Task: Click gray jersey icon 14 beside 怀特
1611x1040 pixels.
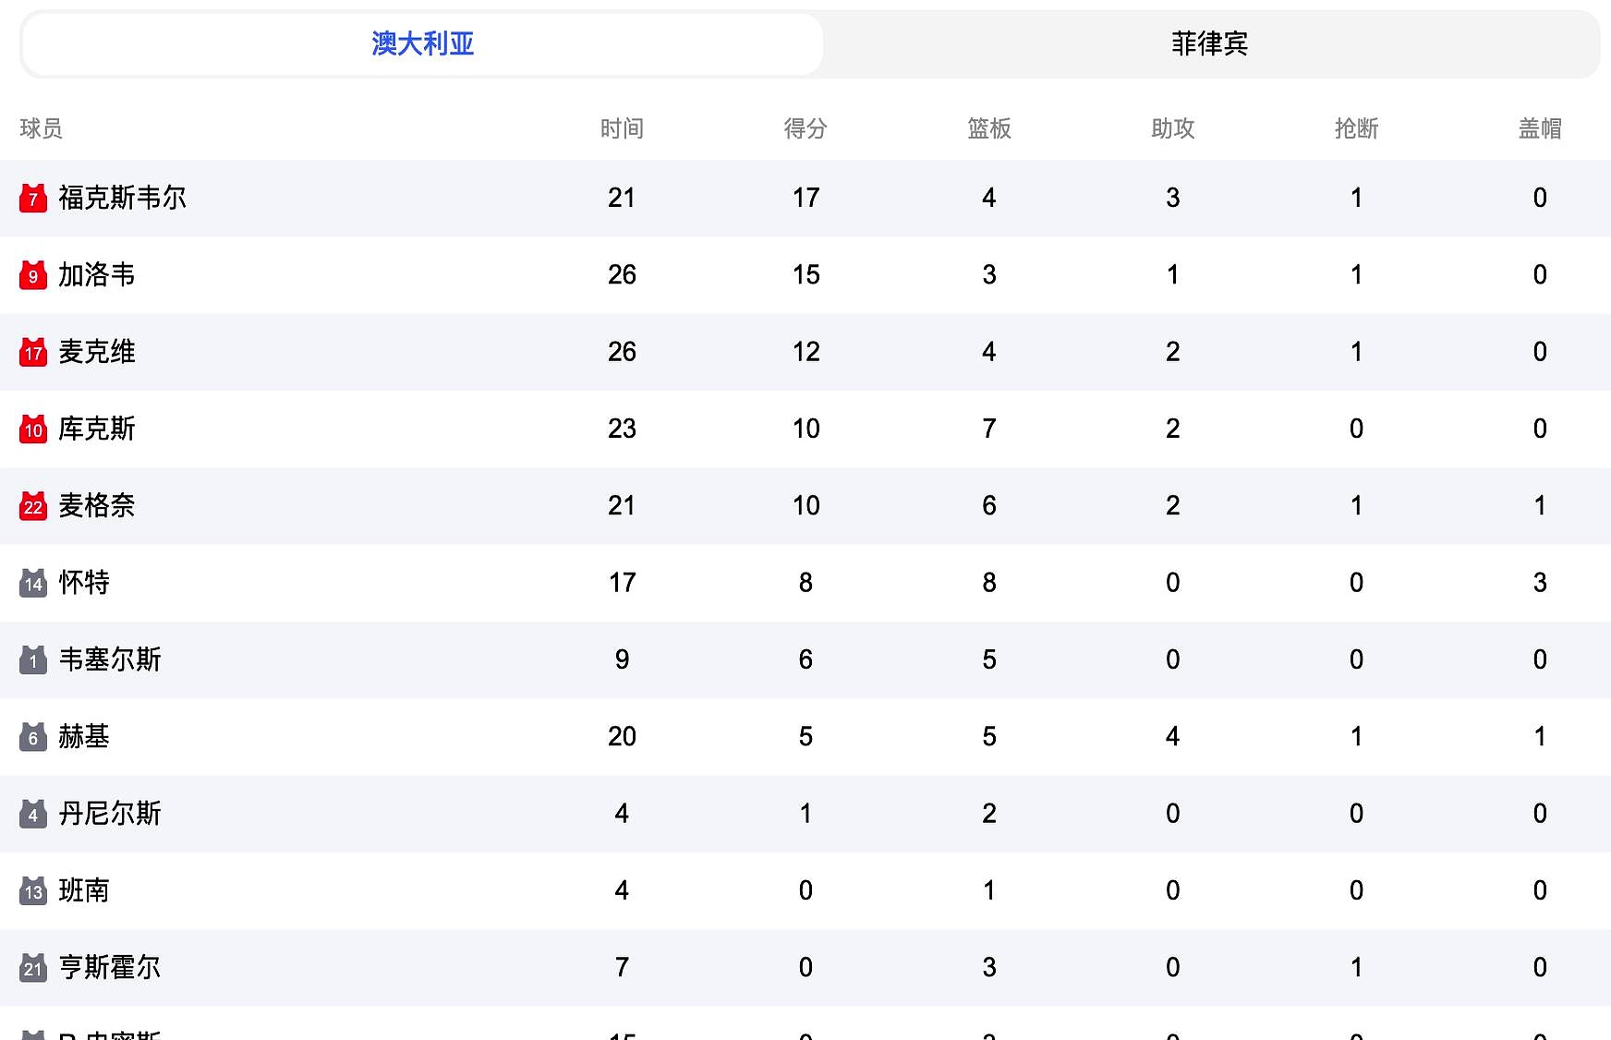Action: pos(32,583)
